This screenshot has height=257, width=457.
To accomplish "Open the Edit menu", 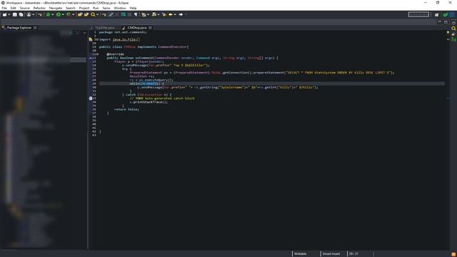I will 13,8.
